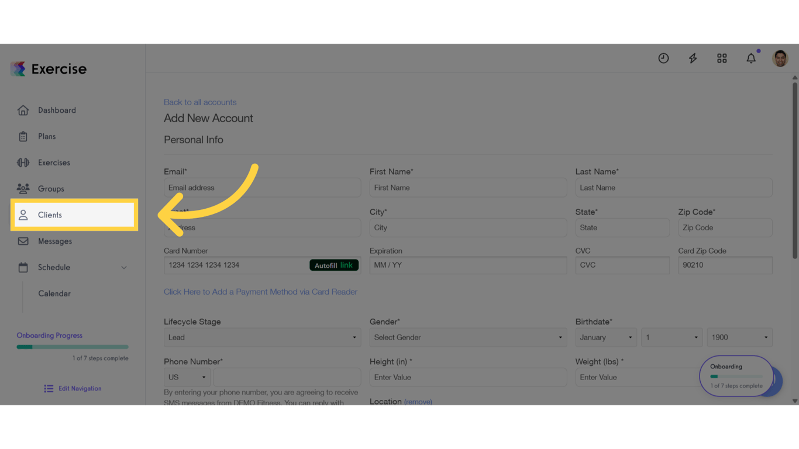Click the Back to all accounts link
The image size is (799, 449).
(200, 102)
